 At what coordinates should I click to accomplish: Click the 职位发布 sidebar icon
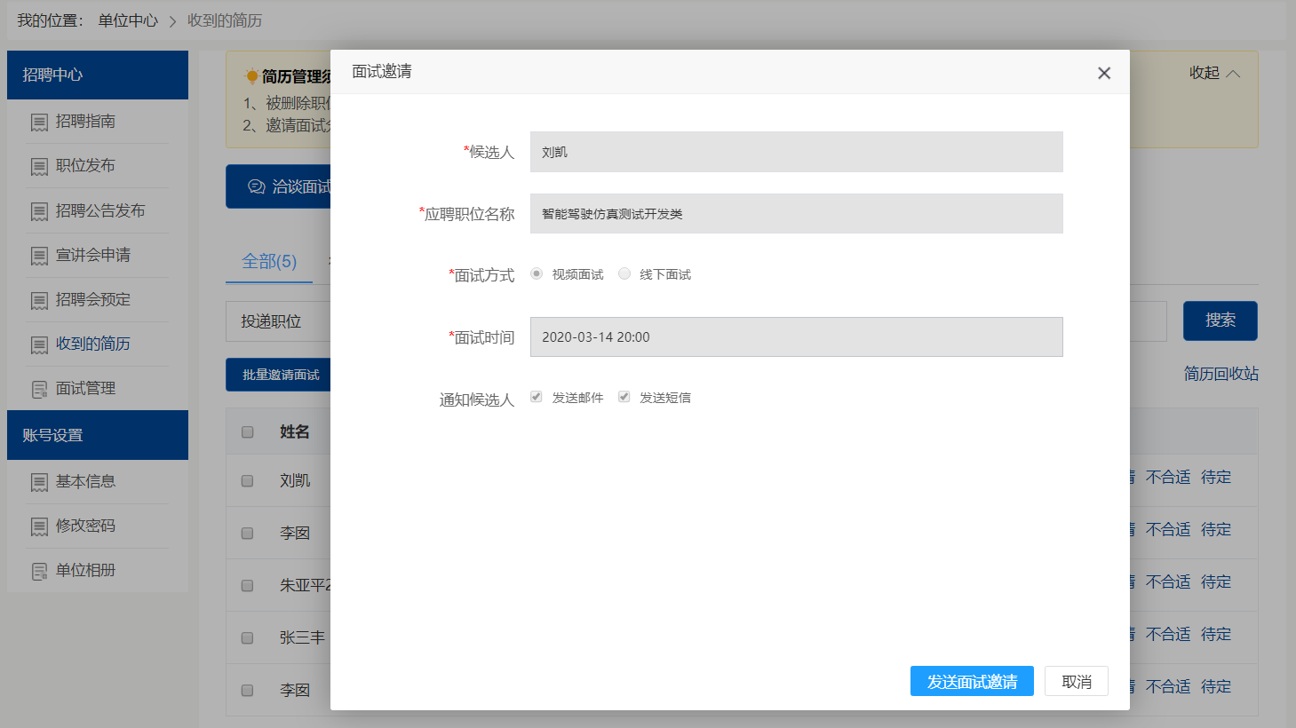coord(39,167)
